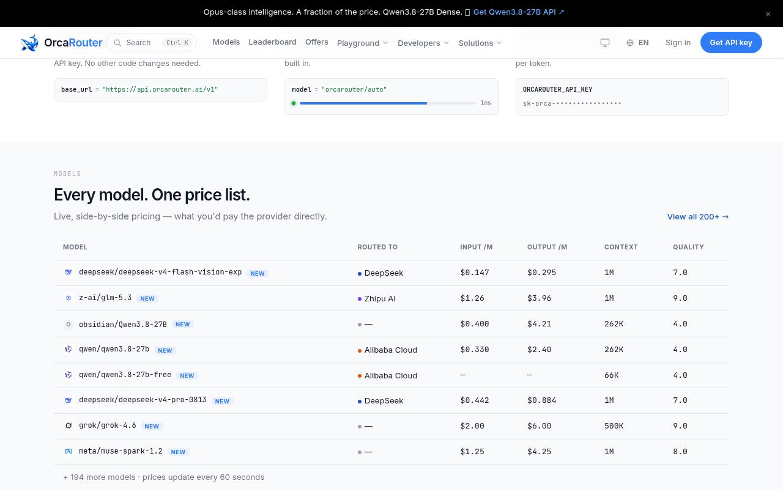Click the deepseek-v4-pro-0813 model icon
The width and height of the screenshot is (783, 489).
pos(69,400)
